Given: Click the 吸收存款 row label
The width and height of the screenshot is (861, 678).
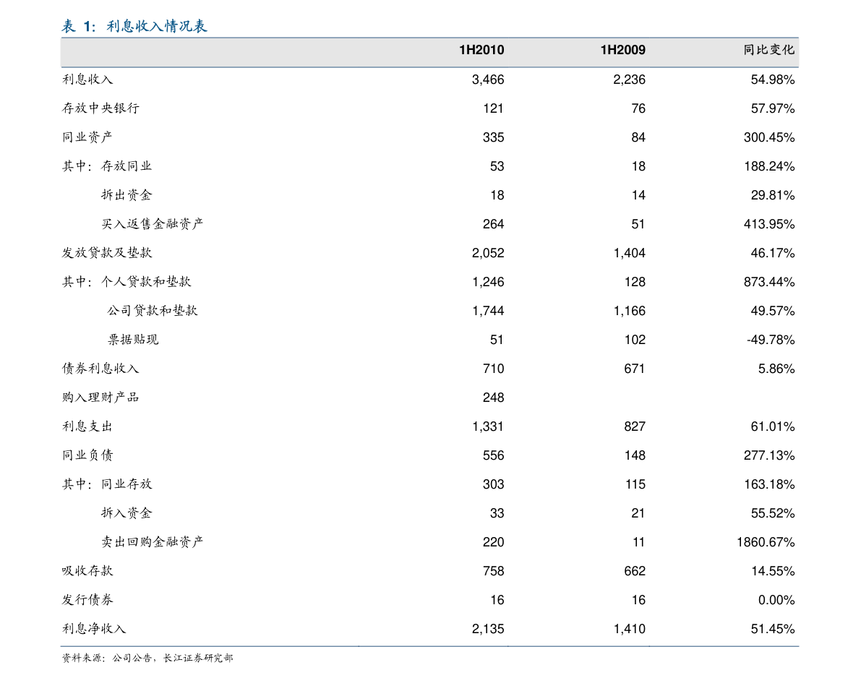Looking at the screenshot, I should click(87, 570).
